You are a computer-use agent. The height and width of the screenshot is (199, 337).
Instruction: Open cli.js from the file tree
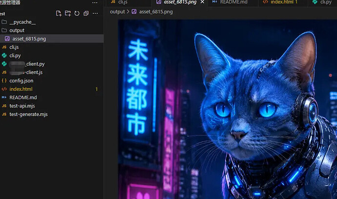(52, 47)
